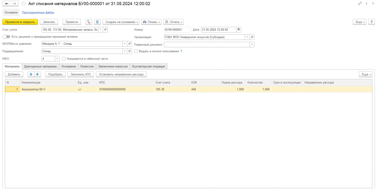Viewport: 379px width, 189px height.
Task: Move table row up with blue arrow
Action: (x=31, y=74)
